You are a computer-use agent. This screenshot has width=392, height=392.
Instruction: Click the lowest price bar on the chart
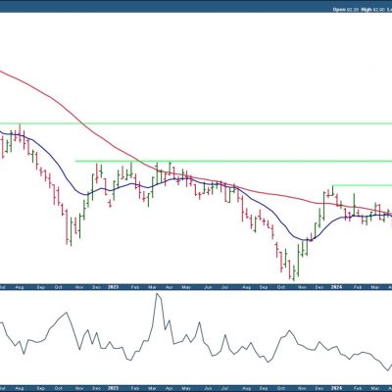293,273
